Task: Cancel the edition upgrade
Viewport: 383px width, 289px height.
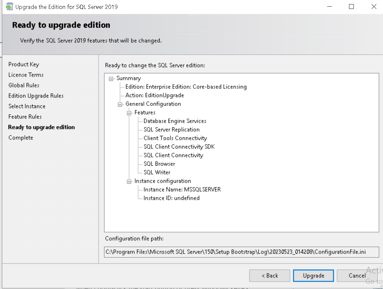Action: 357,276
